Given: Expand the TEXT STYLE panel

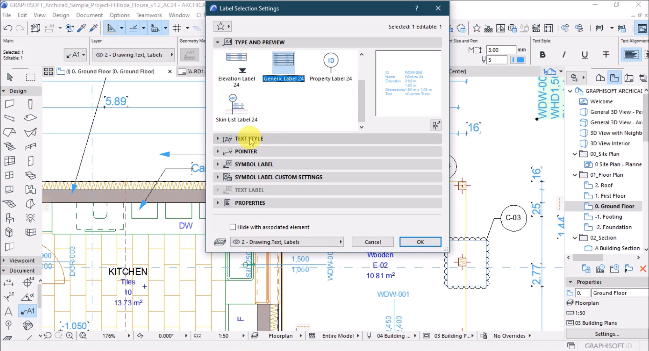Looking at the screenshot, I should pyautogui.click(x=217, y=139).
